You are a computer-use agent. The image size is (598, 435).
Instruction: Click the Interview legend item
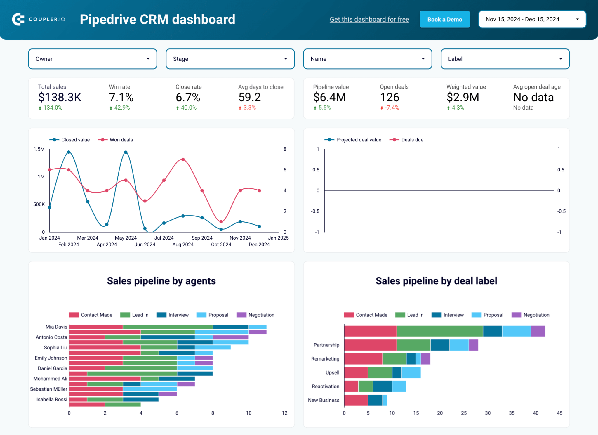pos(178,315)
